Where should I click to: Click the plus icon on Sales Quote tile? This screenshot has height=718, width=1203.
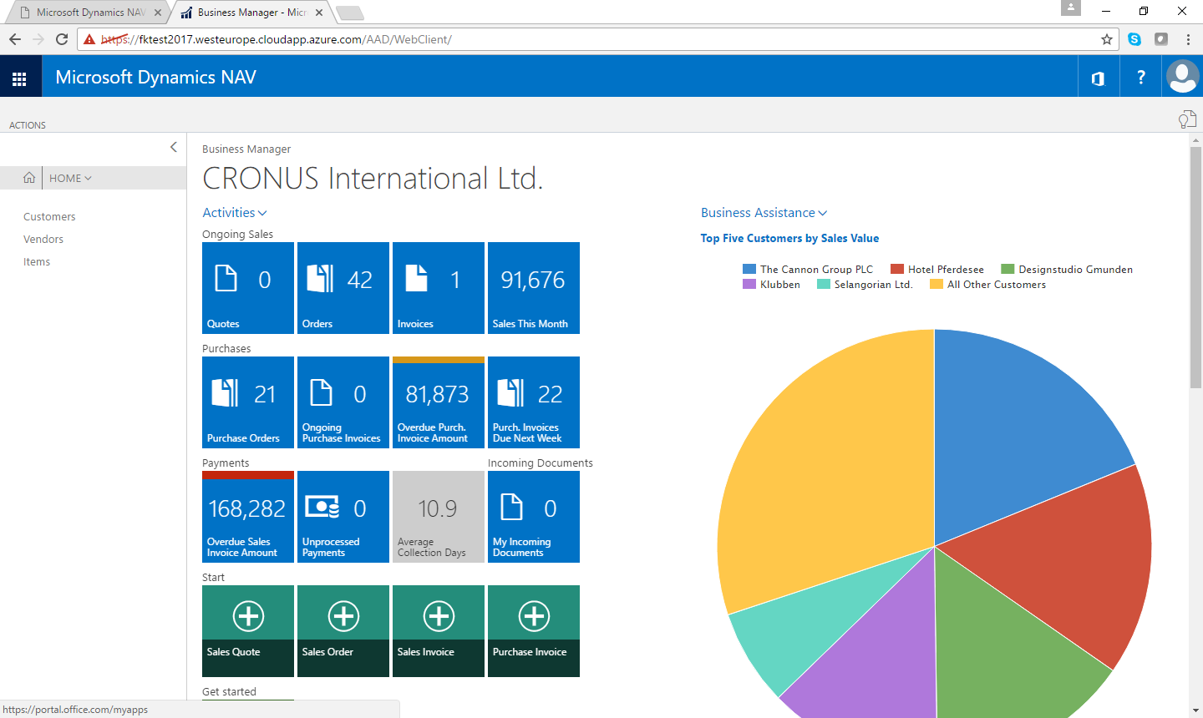[248, 616]
